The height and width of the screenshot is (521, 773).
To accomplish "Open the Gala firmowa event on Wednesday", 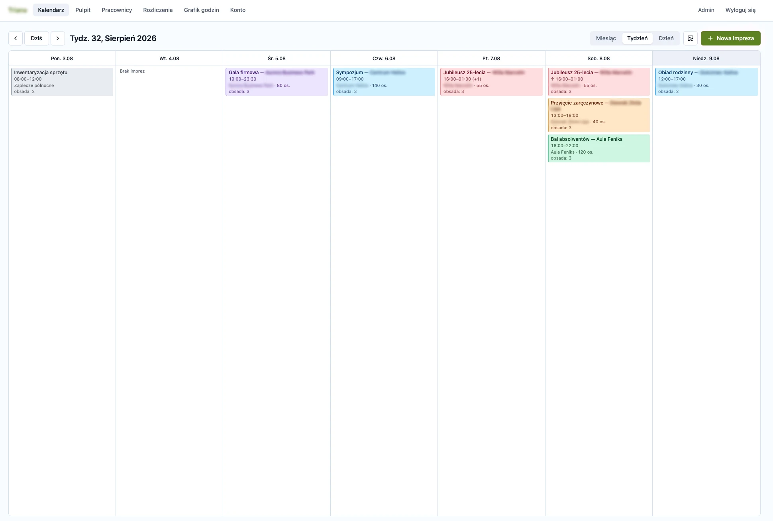I will tap(277, 82).
